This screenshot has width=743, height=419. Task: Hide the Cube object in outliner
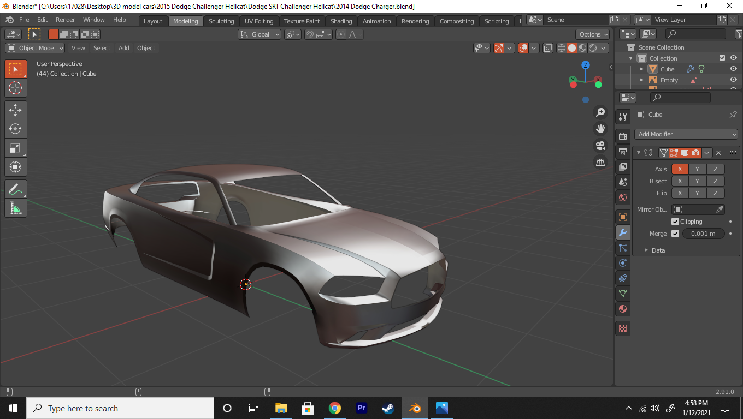(x=733, y=69)
